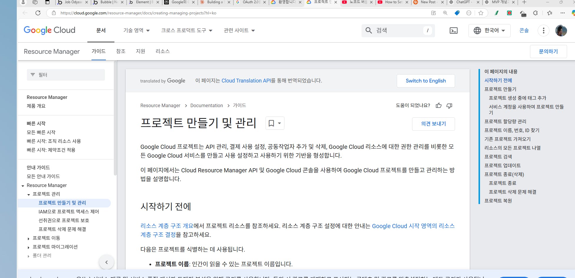Expand the 프로젝트 이동 tree node
The height and width of the screenshot is (278, 575).
point(29,239)
